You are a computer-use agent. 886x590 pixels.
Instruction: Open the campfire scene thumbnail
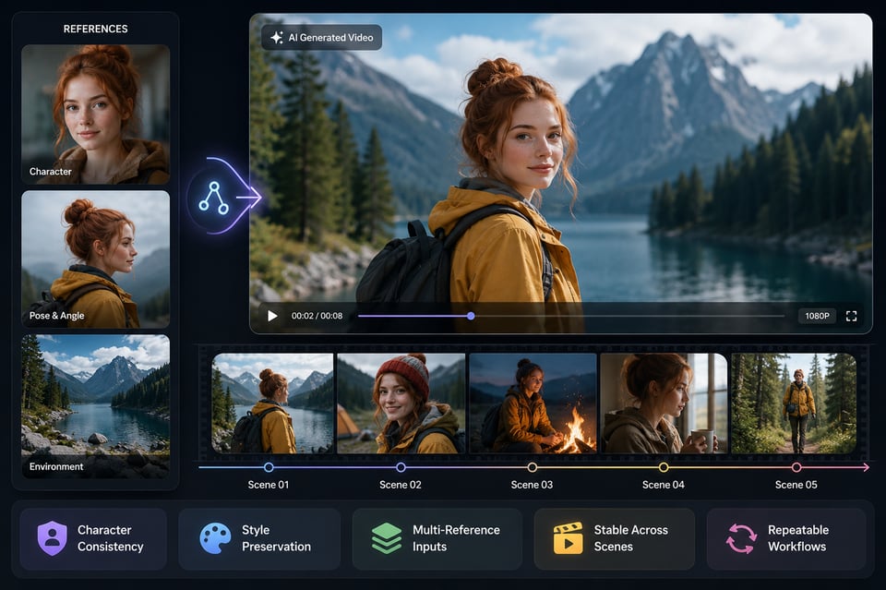coord(533,403)
